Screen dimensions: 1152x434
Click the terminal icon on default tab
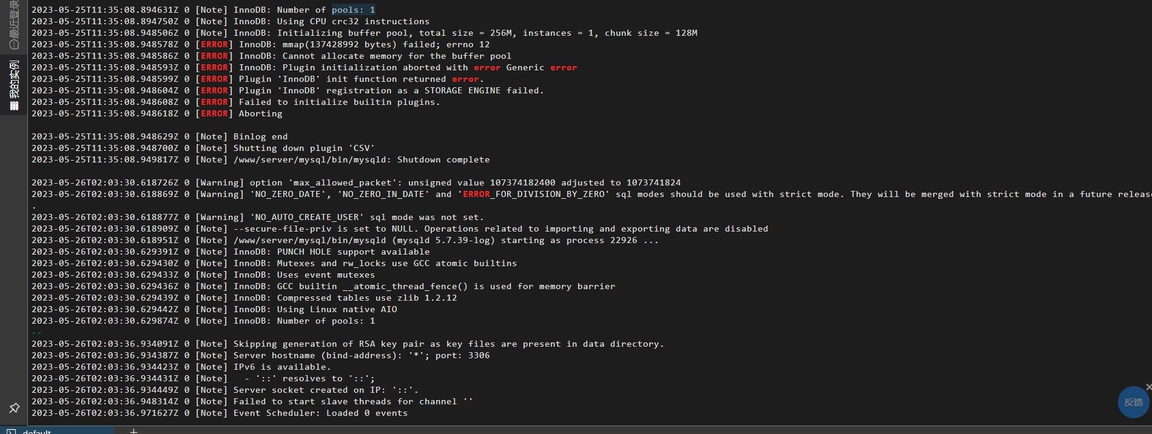pyautogui.click(x=11, y=432)
